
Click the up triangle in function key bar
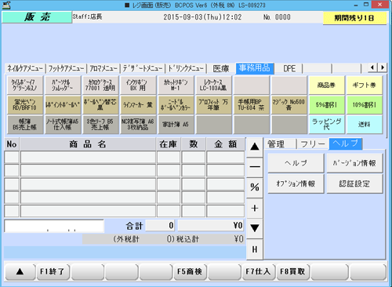coord(20,272)
